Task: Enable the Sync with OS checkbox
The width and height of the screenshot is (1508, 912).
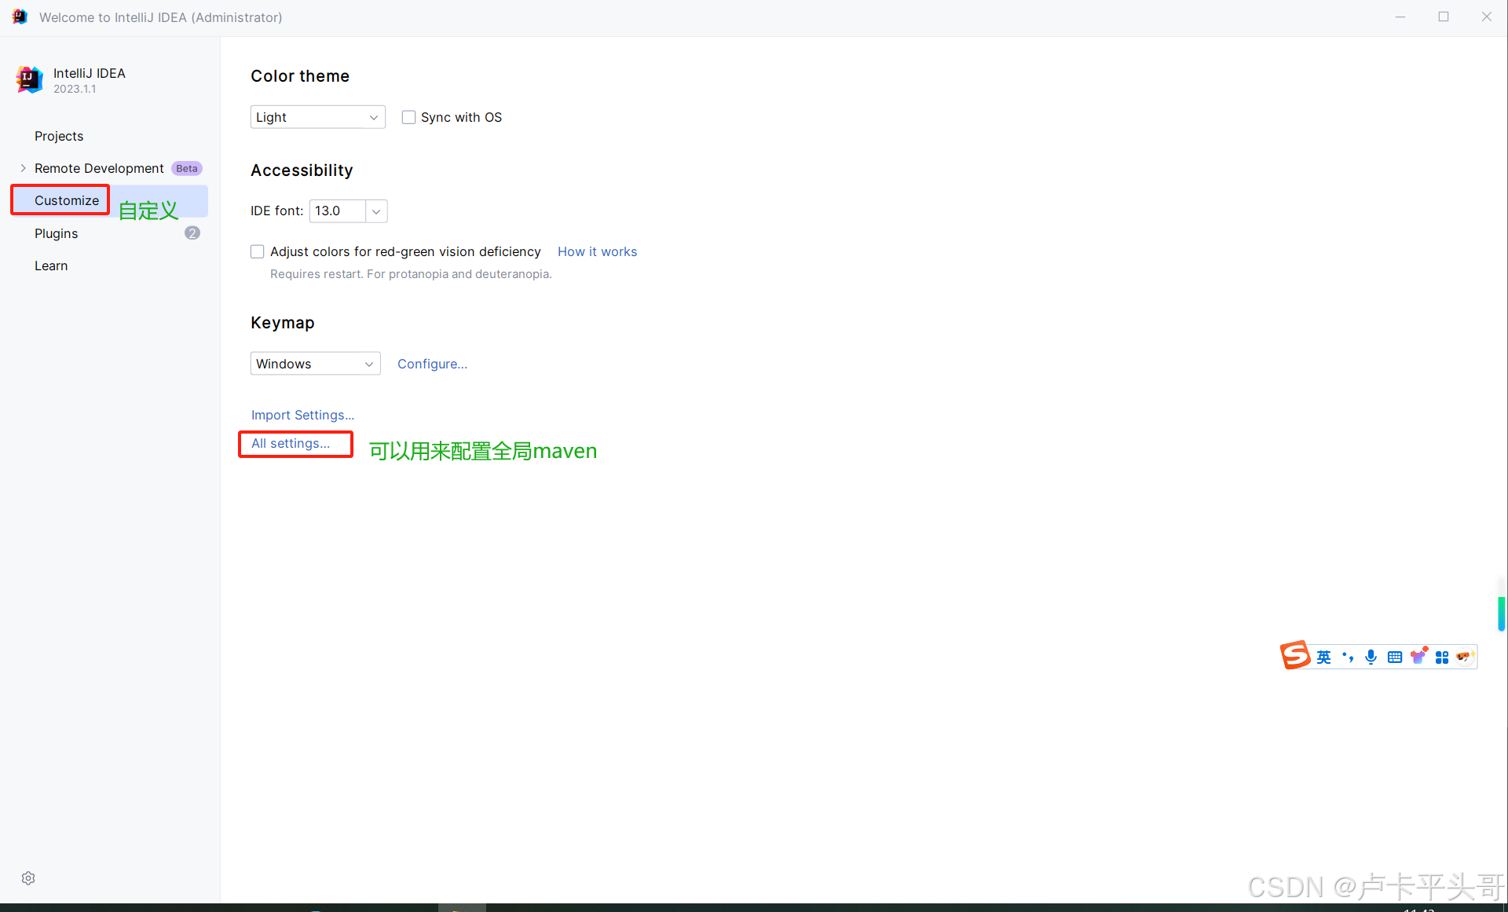Action: 408,117
